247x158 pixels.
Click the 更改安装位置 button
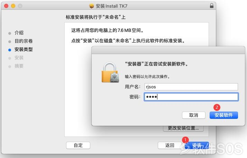(183, 128)
